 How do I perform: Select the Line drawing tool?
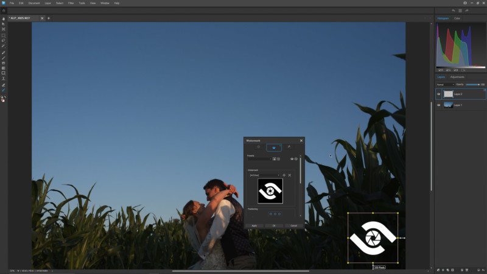4,58
